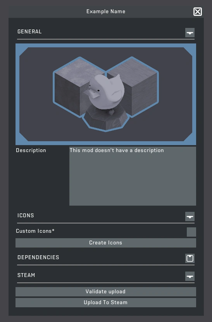The height and width of the screenshot is (322, 212).
Task: Click the Description field label
Action: point(31,150)
